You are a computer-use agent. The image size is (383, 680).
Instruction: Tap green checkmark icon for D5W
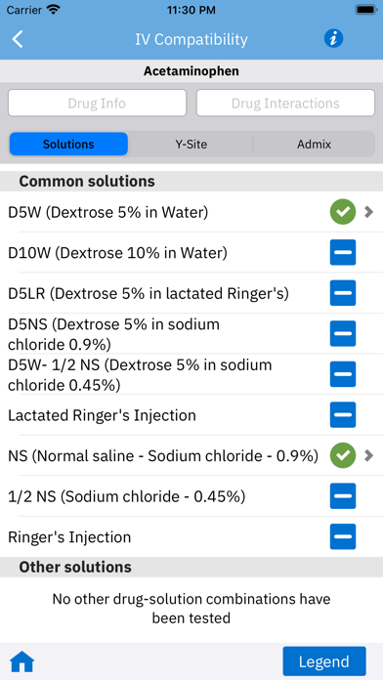[343, 212]
